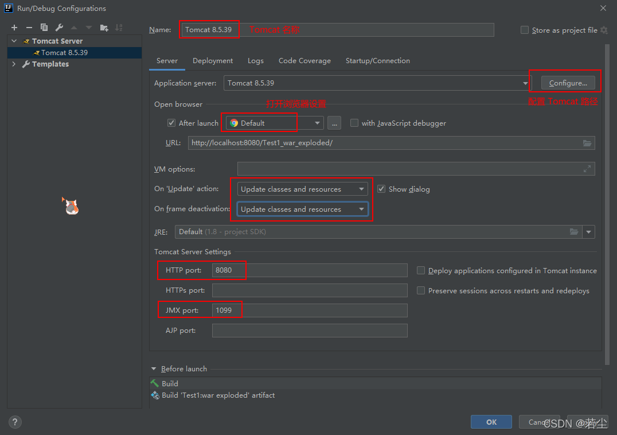Enable with JavaScript debugger

(x=354, y=123)
